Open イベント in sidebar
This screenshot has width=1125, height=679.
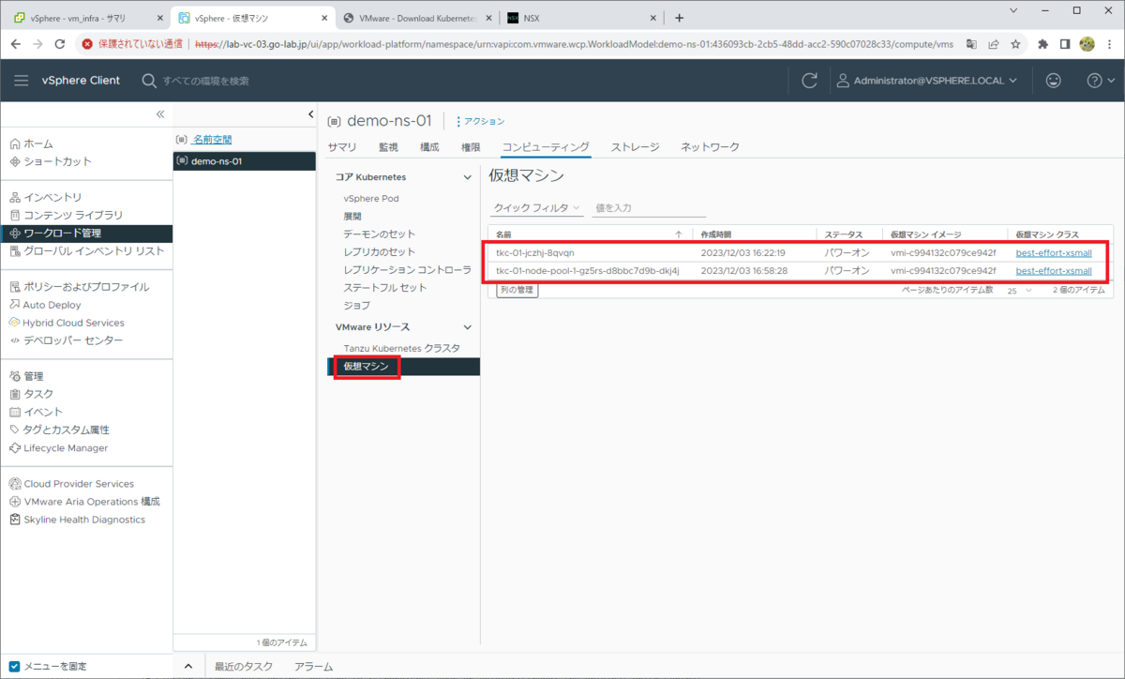tap(37, 412)
